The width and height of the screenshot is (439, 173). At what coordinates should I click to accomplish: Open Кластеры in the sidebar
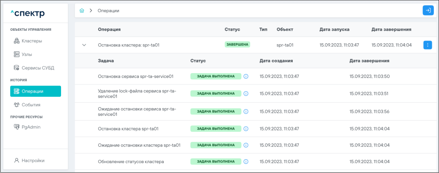click(32, 41)
